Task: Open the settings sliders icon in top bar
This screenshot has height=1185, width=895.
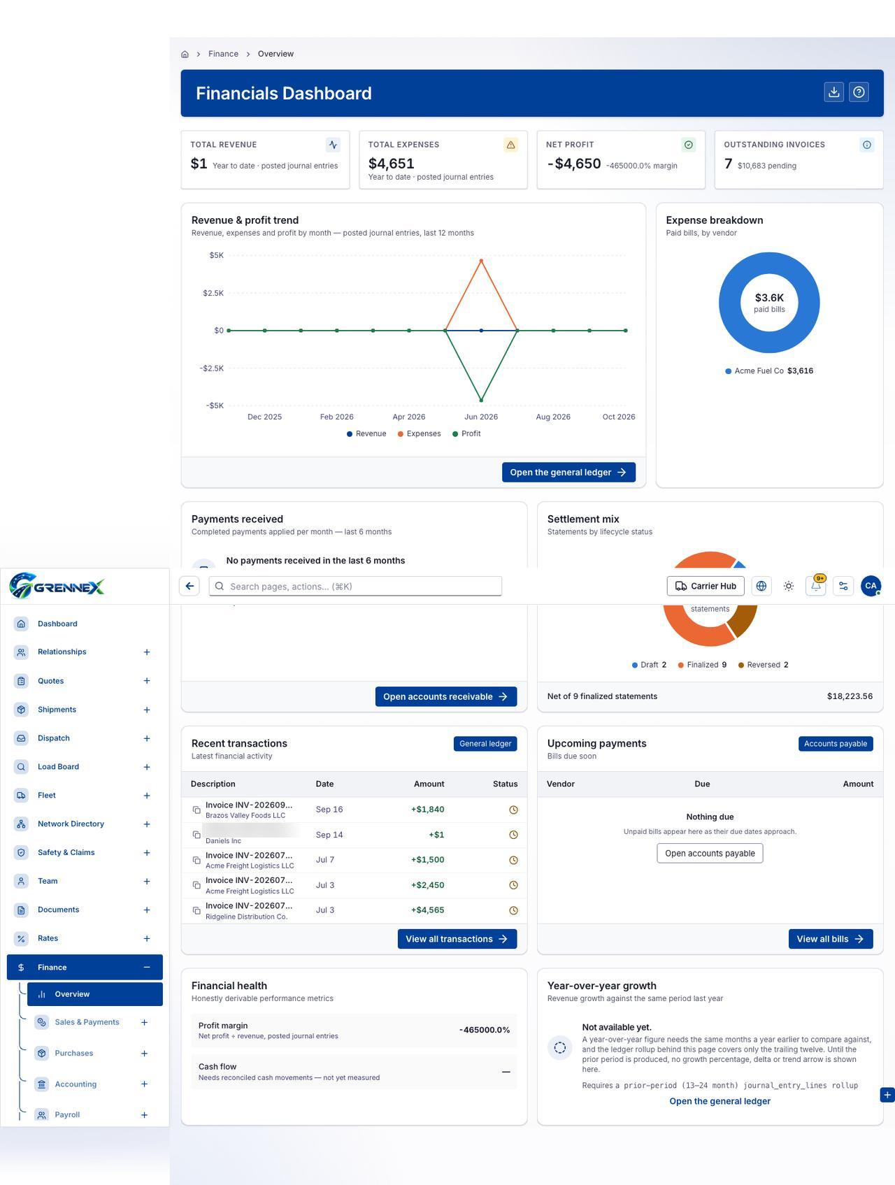Action: click(843, 586)
